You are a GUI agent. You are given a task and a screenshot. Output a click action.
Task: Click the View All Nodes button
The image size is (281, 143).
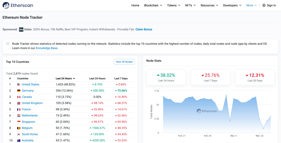click(x=124, y=62)
